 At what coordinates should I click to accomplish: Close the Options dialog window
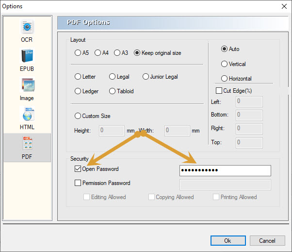[284, 6]
